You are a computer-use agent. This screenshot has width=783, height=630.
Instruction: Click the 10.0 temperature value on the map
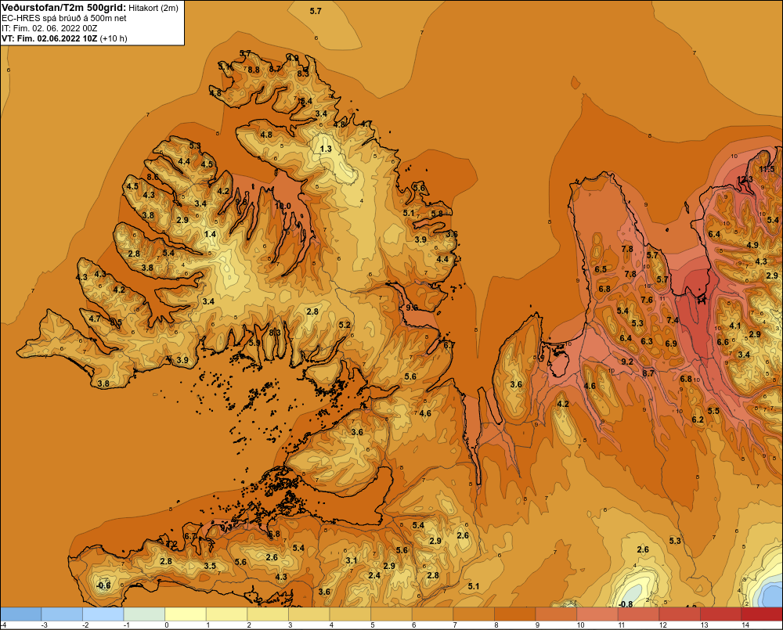[x=283, y=206]
